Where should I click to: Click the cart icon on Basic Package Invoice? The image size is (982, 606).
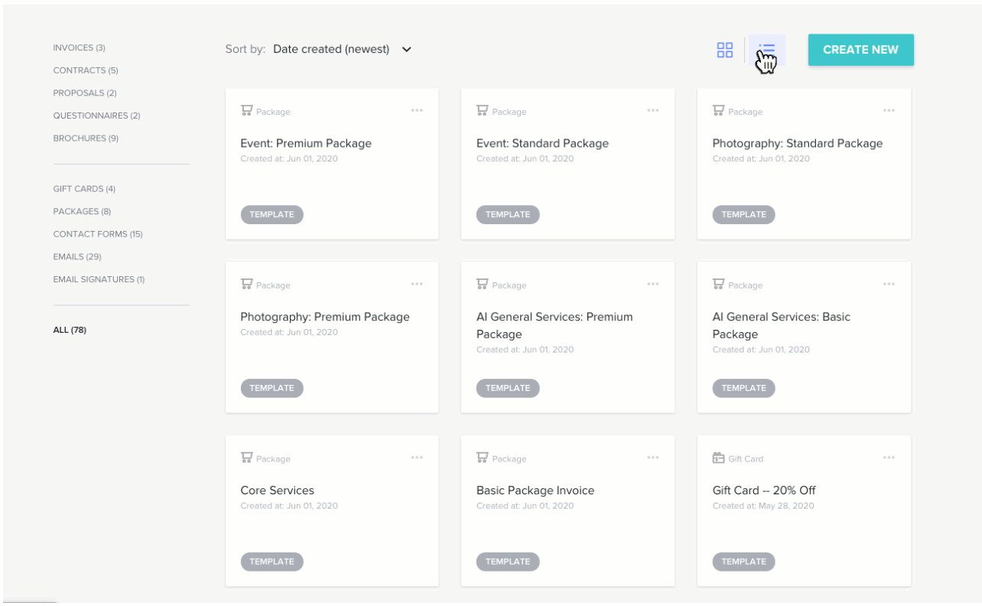point(482,458)
